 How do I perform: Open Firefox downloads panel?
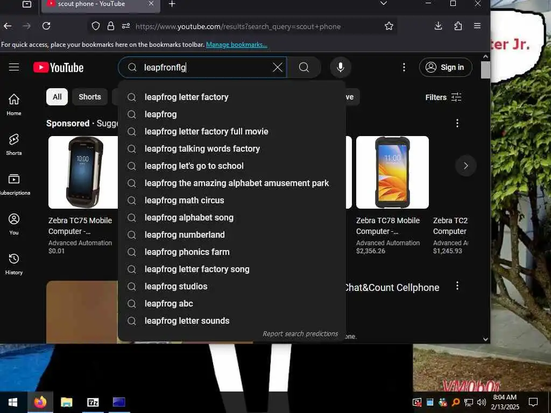(x=438, y=26)
